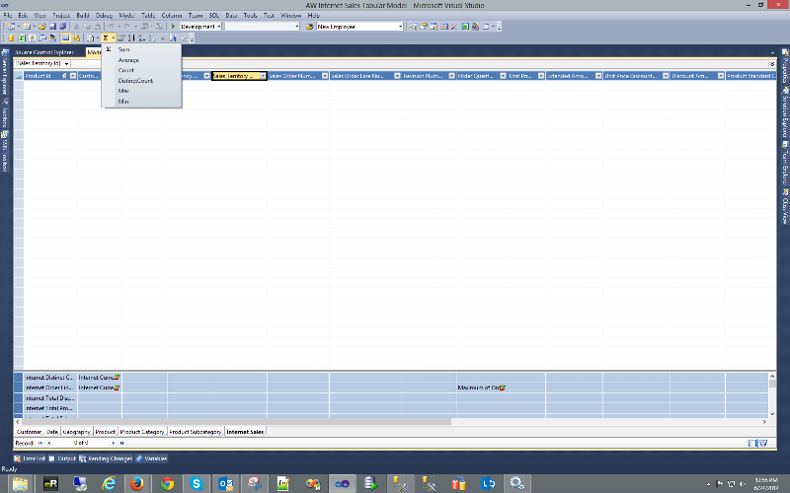This screenshot has width=790, height=493.
Task: Select the Revision Number column header
Action: (x=429, y=76)
